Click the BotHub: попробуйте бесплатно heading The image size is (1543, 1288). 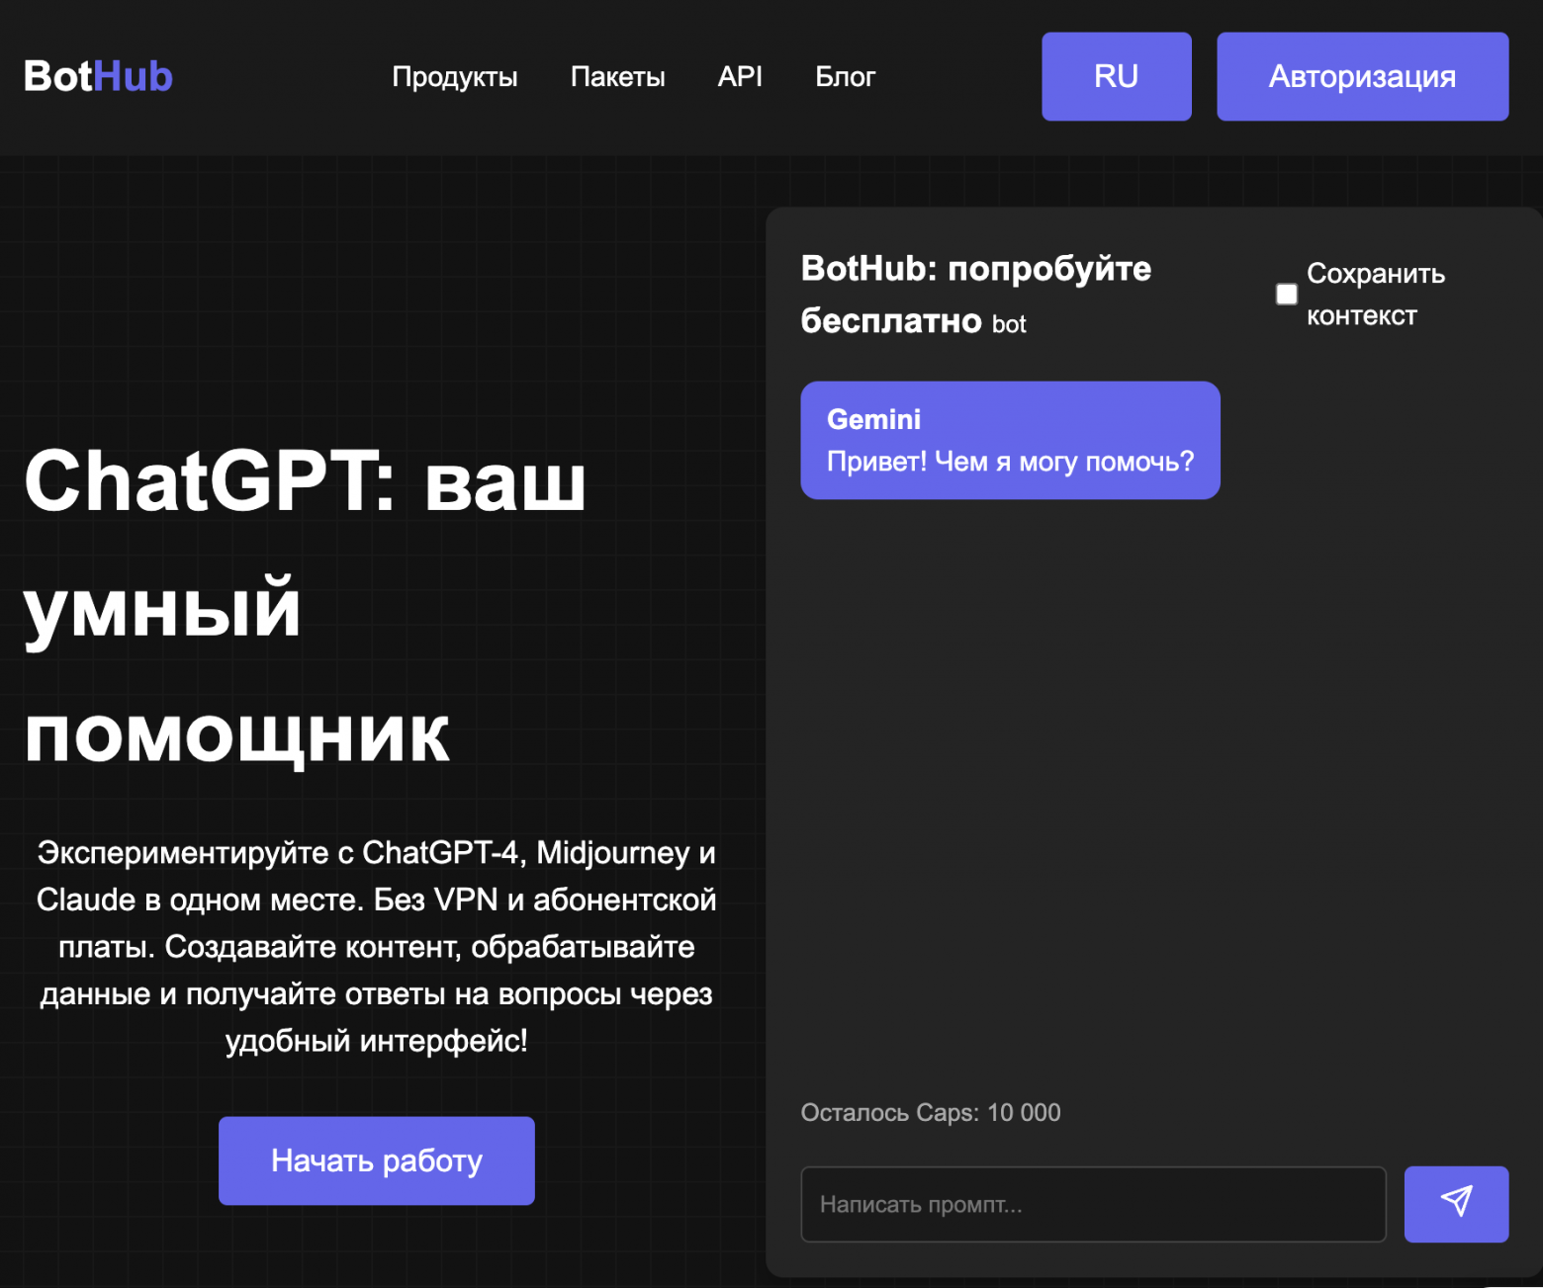pyautogui.click(x=975, y=295)
